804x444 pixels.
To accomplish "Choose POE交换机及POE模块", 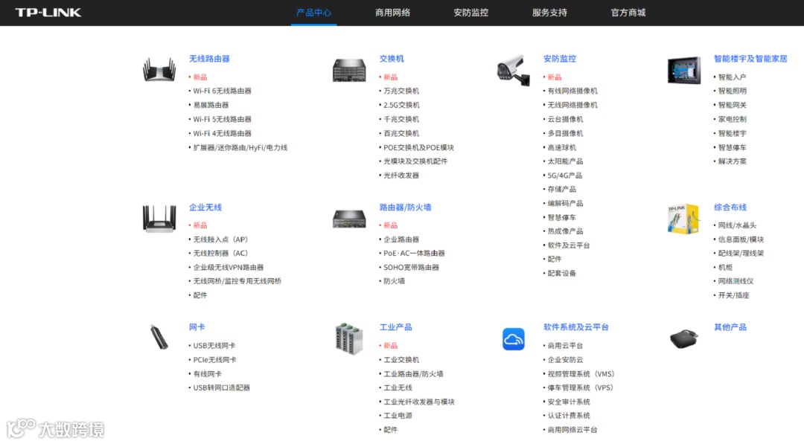I will (418, 147).
